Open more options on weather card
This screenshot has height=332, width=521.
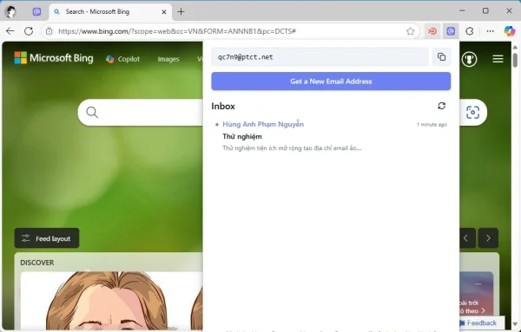coord(478,283)
